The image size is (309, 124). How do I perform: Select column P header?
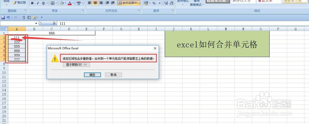tap(278, 29)
